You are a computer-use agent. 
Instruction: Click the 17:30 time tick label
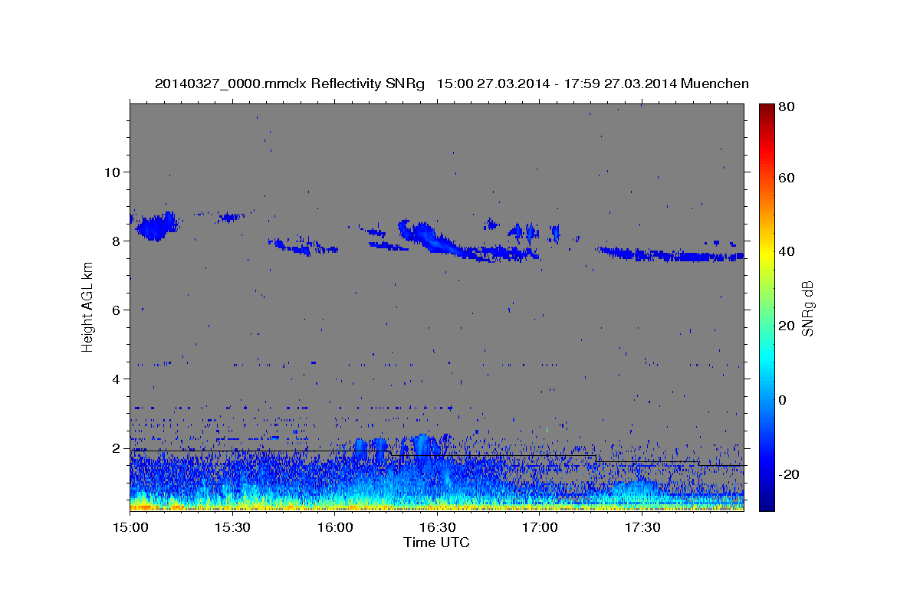pyautogui.click(x=642, y=528)
